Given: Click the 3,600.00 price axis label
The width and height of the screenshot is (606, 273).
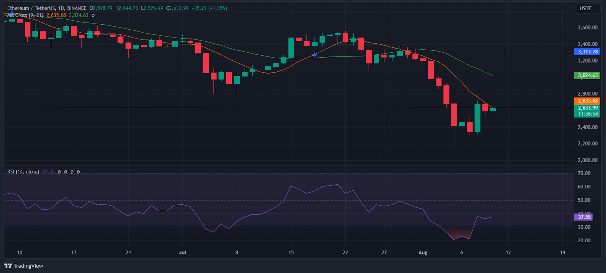Looking at the screenshot, I should click(x=587, y=28).
